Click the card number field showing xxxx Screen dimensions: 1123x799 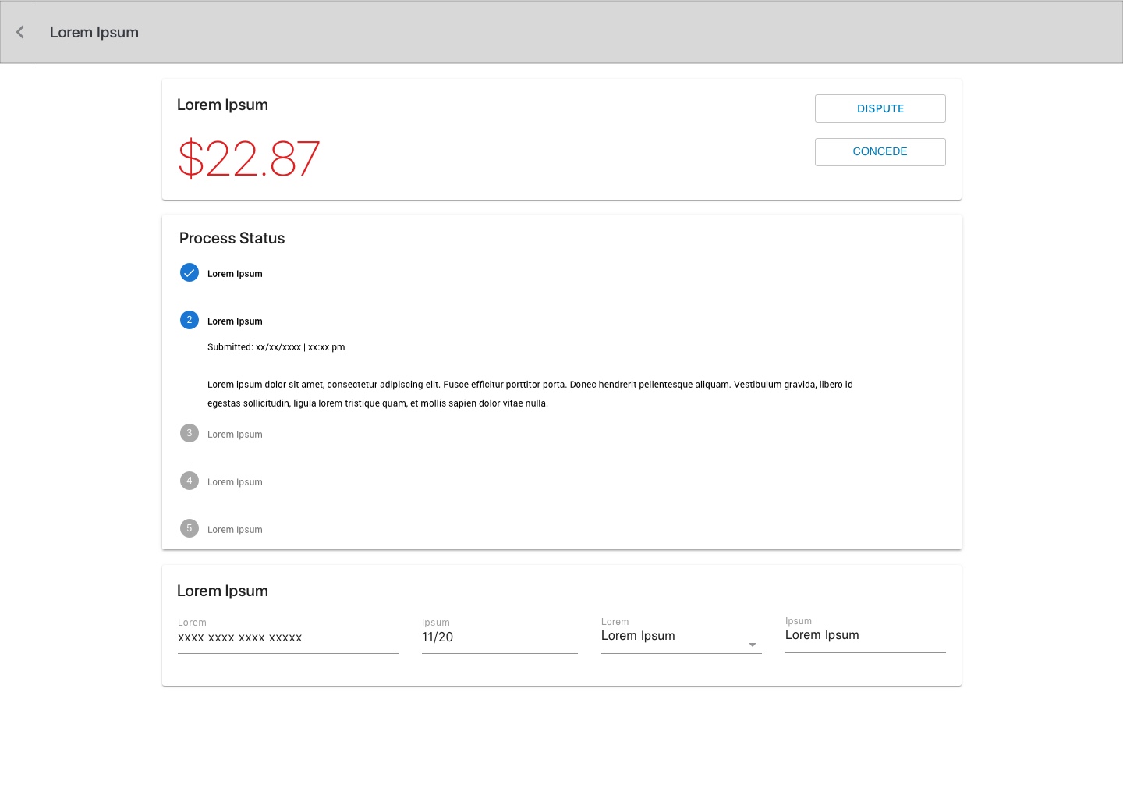[x=287, y=637]
